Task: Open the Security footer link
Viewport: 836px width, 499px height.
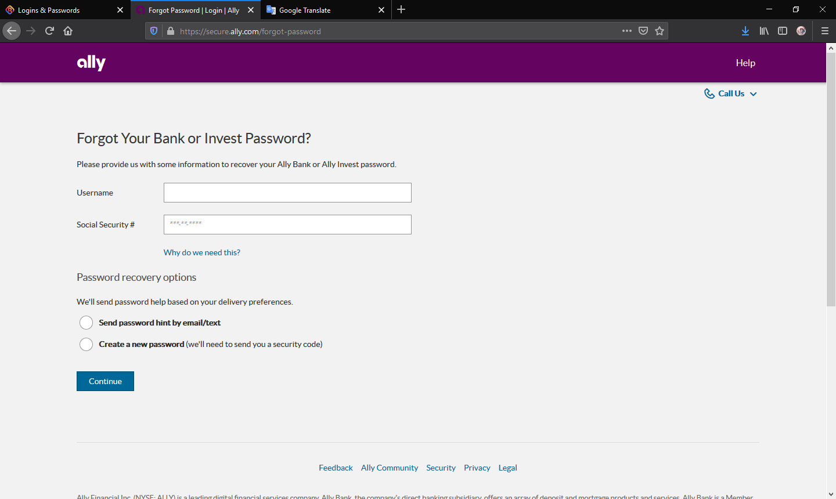Action: click(441, 468)
